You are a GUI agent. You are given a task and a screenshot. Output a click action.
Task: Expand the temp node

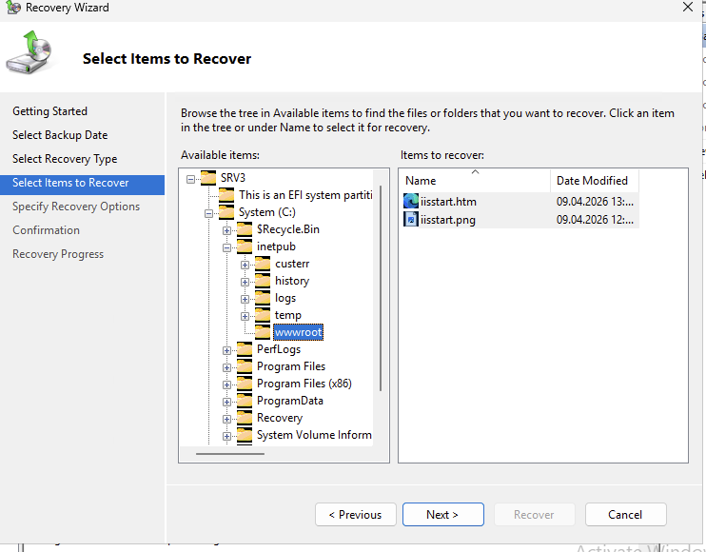click(245, 316)
